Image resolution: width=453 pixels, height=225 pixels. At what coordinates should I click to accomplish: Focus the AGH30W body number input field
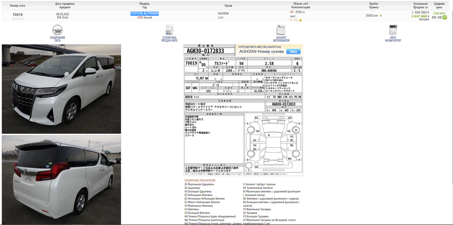coord(262,52)
